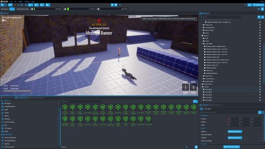This screenshot has height=149, width=265.
Task: Hide the Whitebox Wall 01 Half object
Action: pos(260,57)
